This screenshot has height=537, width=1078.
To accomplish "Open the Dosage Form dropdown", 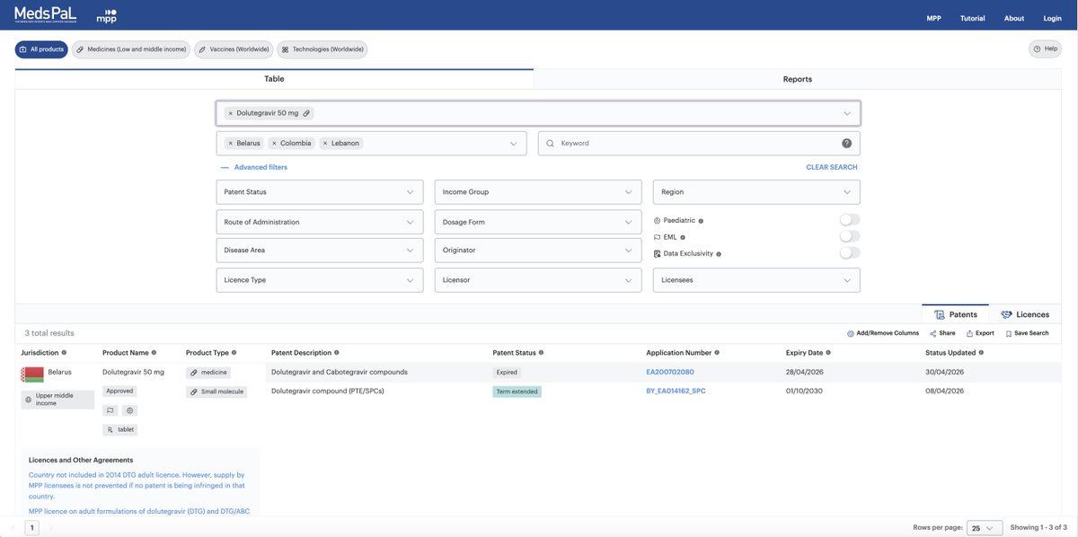I will (537, 222).
